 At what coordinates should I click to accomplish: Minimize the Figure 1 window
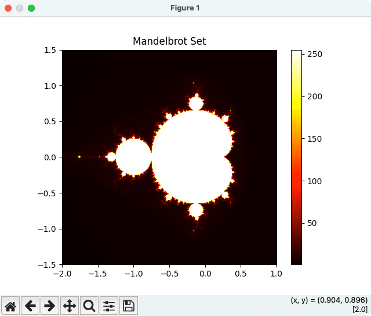coord(20,8)
